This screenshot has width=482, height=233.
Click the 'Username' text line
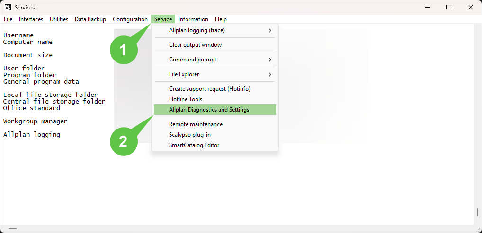coord(18,35)
